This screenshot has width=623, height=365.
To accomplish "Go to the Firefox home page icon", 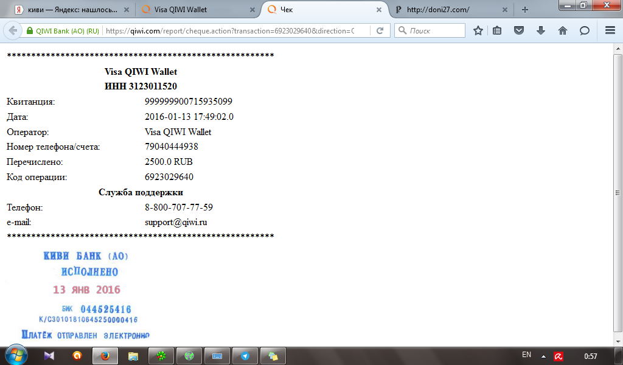I will point(563,30).
